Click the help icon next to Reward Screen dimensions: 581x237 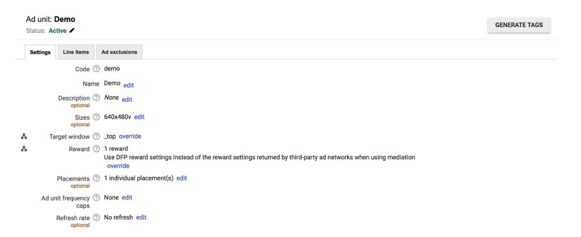point(96,149)
